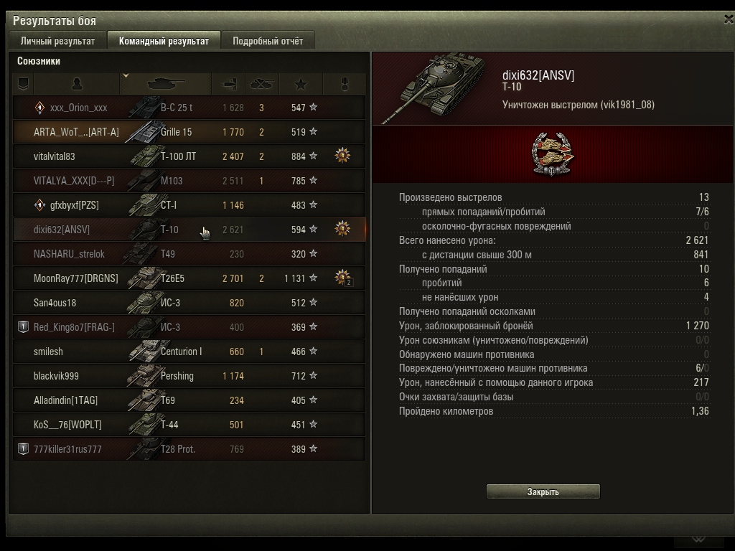This screenshot has width=735, height=551.
Task: Open the Личный результат tab
Action: pyautogui.click(x=57, y=41)
